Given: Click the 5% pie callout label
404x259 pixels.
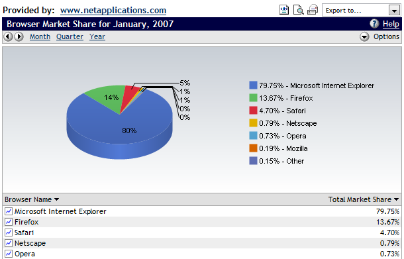Looking at the screenshot, I should 185,83.
